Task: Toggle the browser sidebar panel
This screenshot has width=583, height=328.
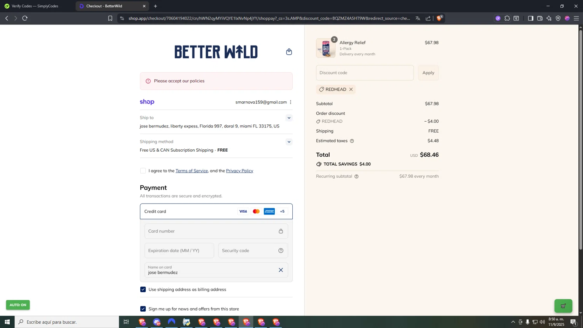Action: 531,18
